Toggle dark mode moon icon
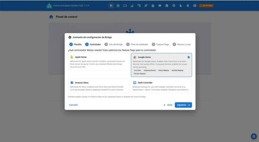This screenshot has width=259, height=142. [181, 6]
